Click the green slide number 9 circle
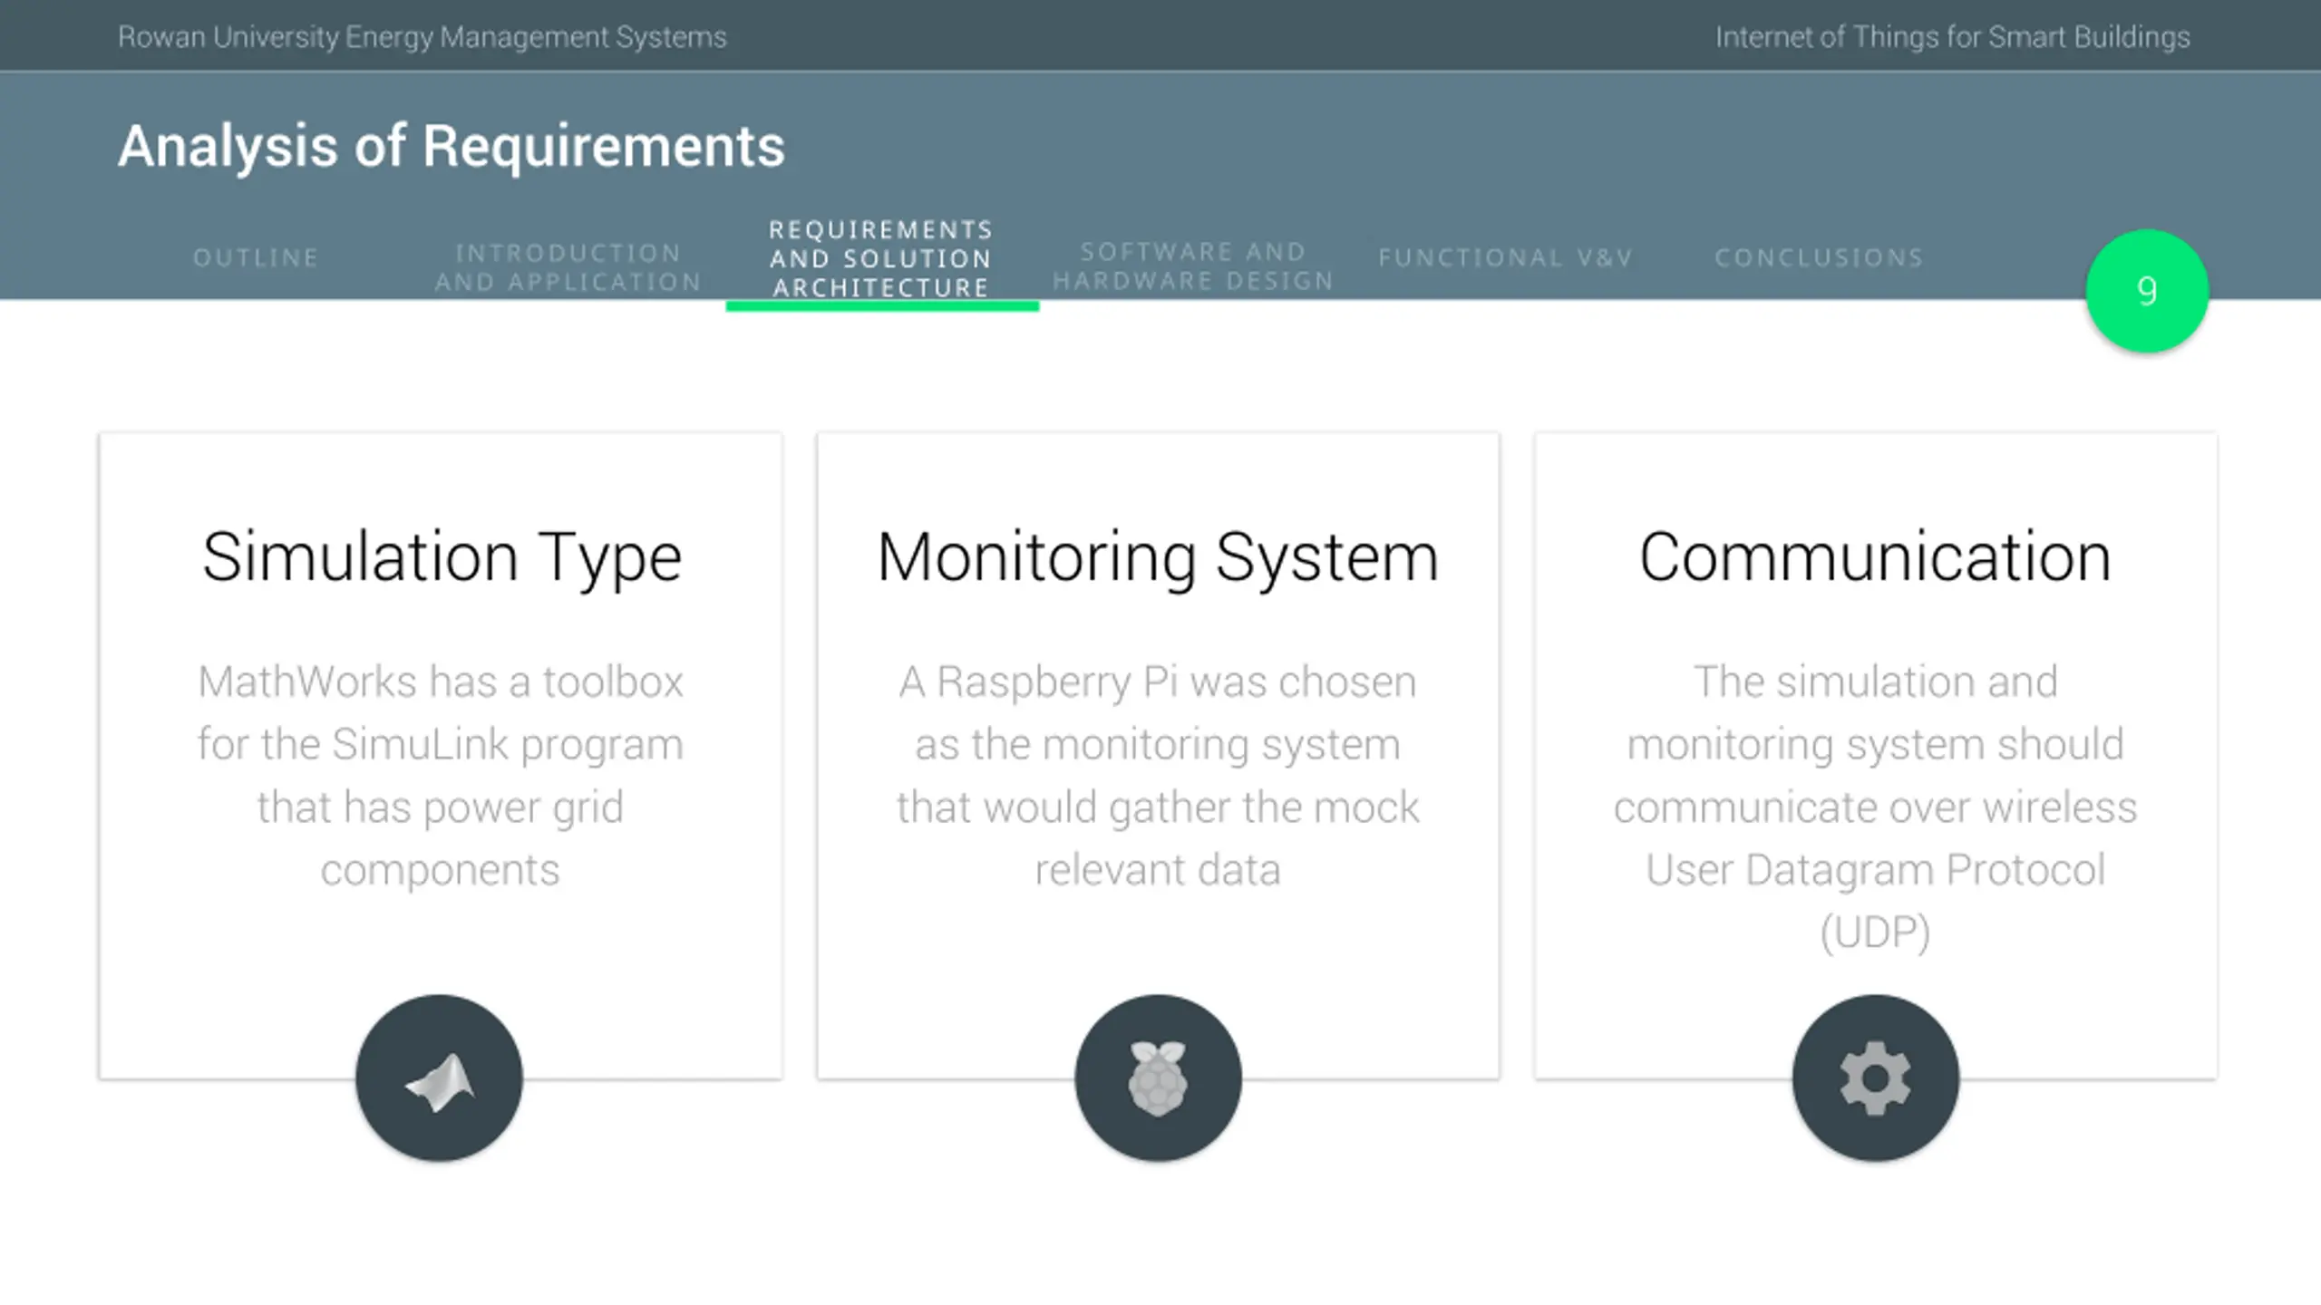Image resolution: width=2321 pixels, height=1305 pixels. pos(2147,291)
